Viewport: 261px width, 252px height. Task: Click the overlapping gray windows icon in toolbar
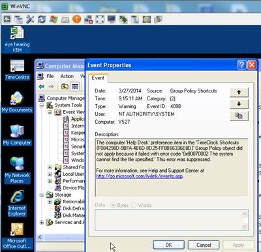158,20
